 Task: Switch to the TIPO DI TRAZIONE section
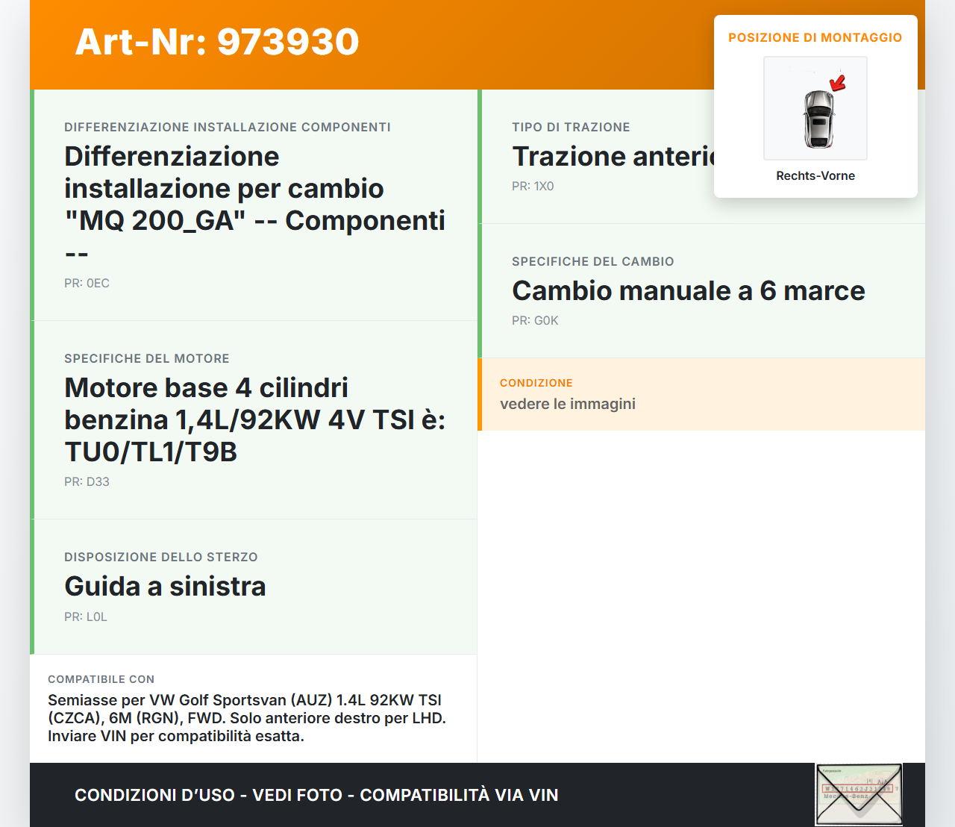click(x=571, y=127)
